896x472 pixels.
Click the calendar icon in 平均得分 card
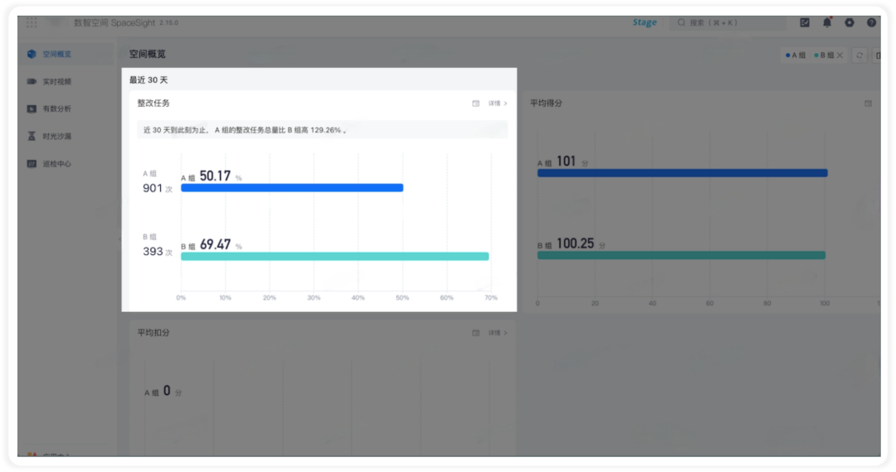point(868,104)
